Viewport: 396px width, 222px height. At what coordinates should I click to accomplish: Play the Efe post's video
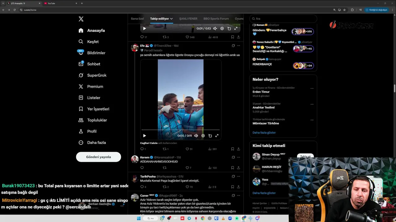144,136
